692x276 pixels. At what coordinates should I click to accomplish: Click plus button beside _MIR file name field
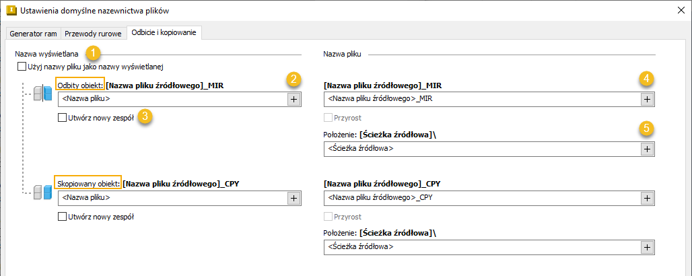[646, 99]
